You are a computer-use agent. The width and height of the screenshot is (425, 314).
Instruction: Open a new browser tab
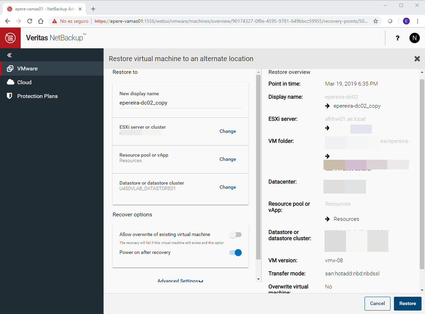tap(93, 9)
